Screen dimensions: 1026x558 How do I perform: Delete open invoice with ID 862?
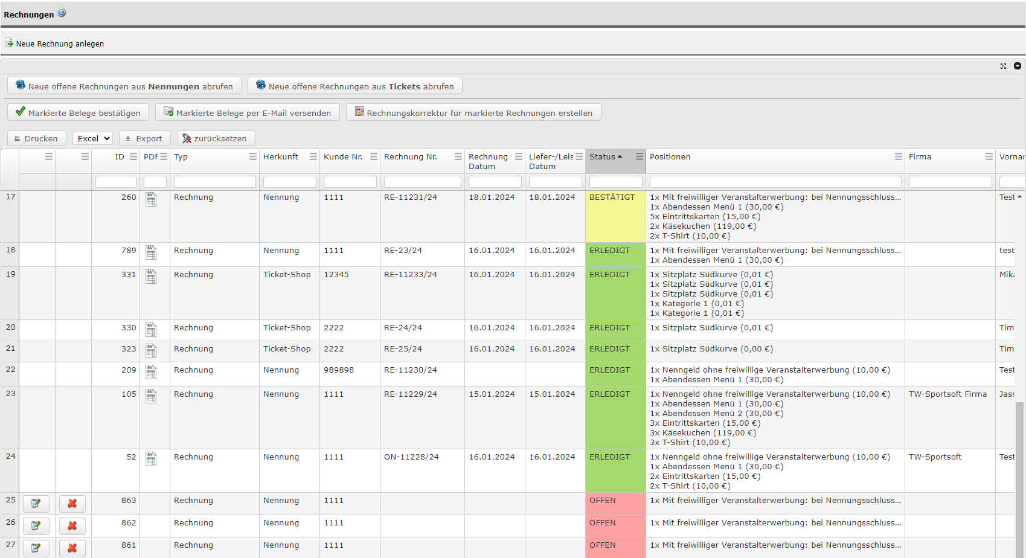pos(72,525)
